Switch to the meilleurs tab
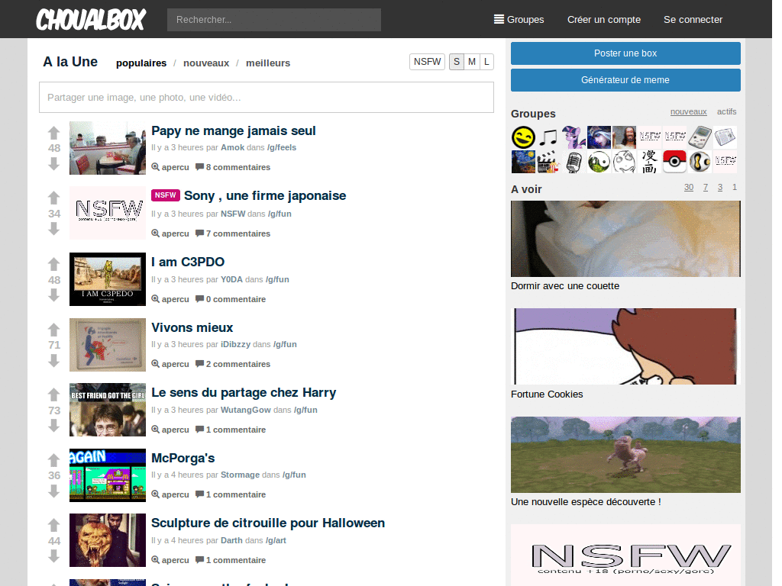This screenshot has width=782, height=586. [x=268, y=63]
